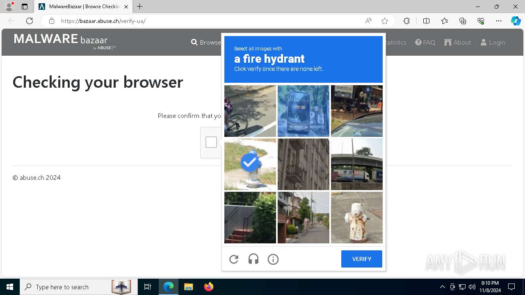Image resolution: width=525 pixels, height=295 pixels.
Task: Open the Settings and more ellipsis menu
Action: pos(499,21)
